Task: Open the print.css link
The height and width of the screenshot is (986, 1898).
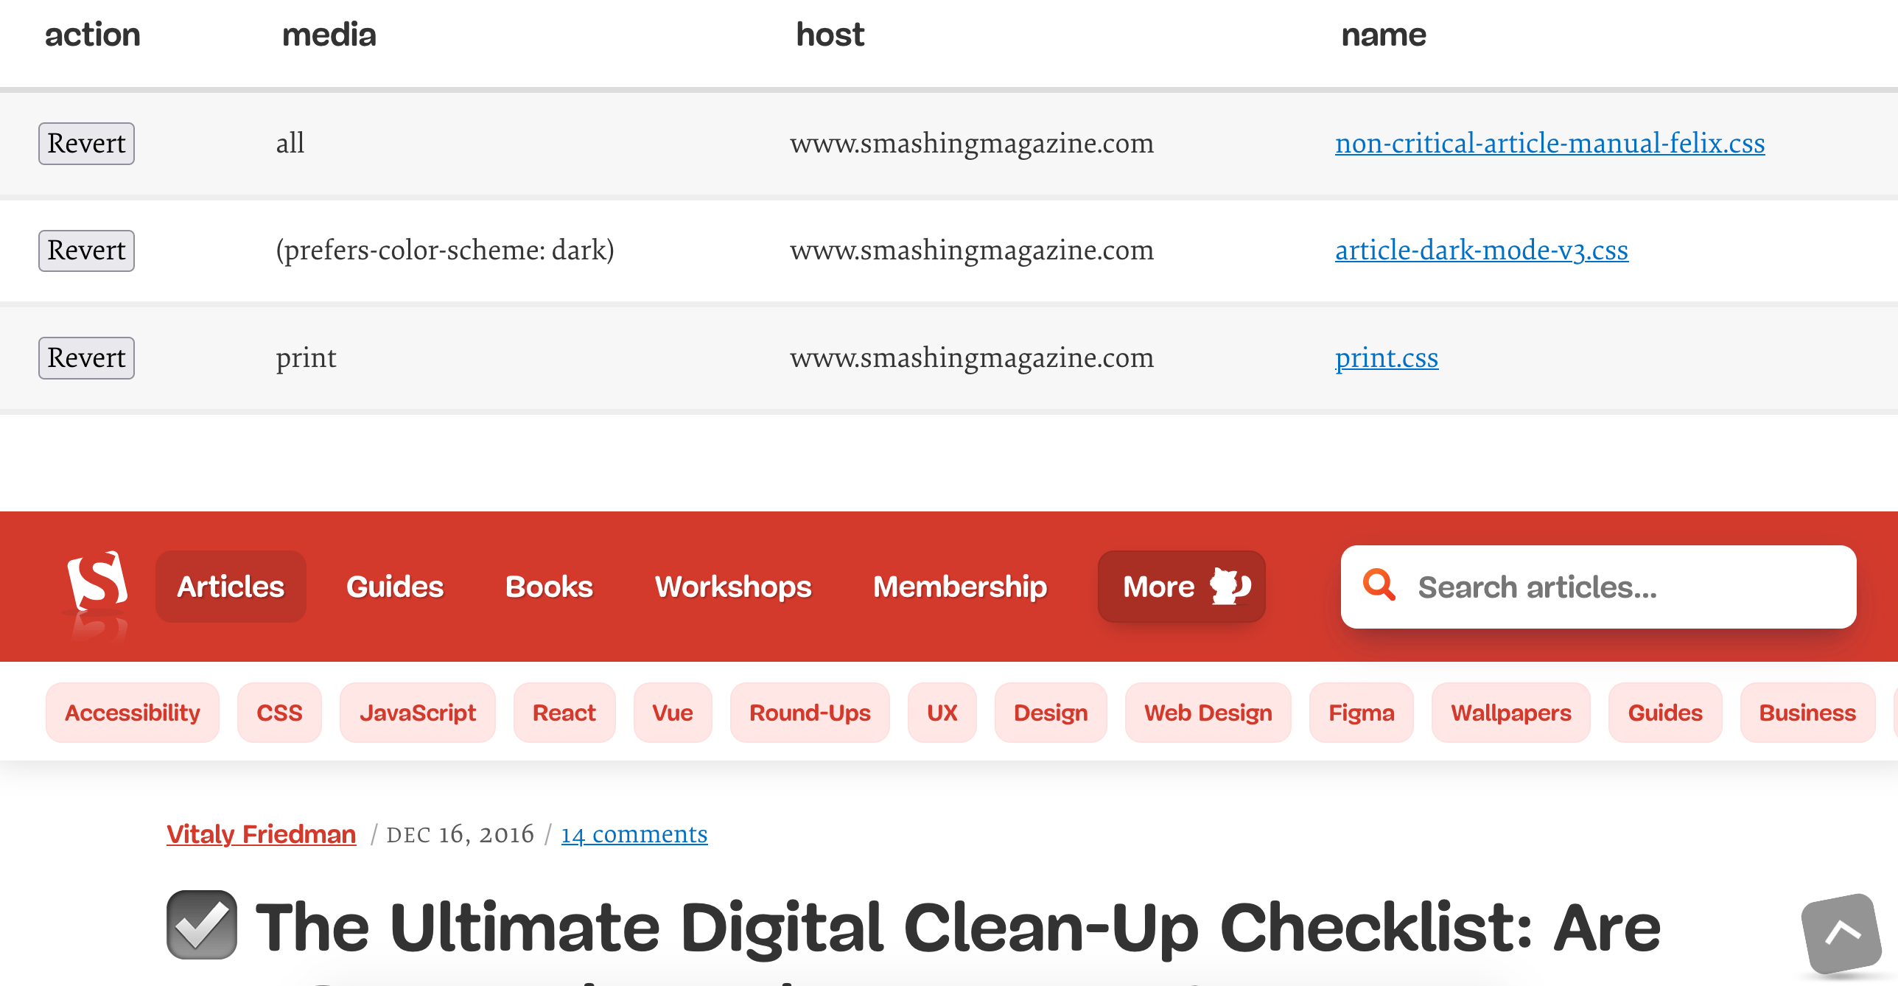Action: (1386, 358)
